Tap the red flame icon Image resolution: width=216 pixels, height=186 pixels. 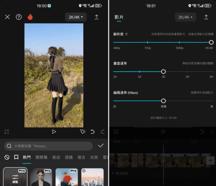pos(30,17)
